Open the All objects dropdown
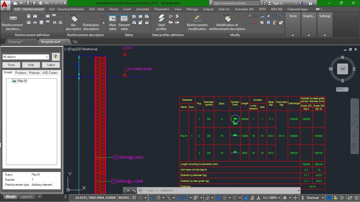This screenshot has height=202, width=360. point(26,57)
